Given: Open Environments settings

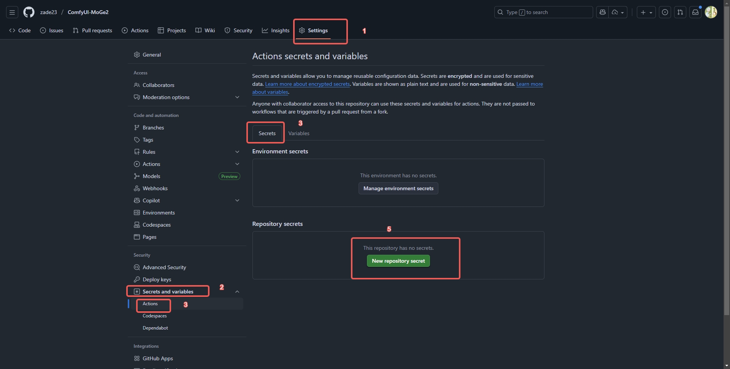Looking at the screenshot, I should (187, 213).
